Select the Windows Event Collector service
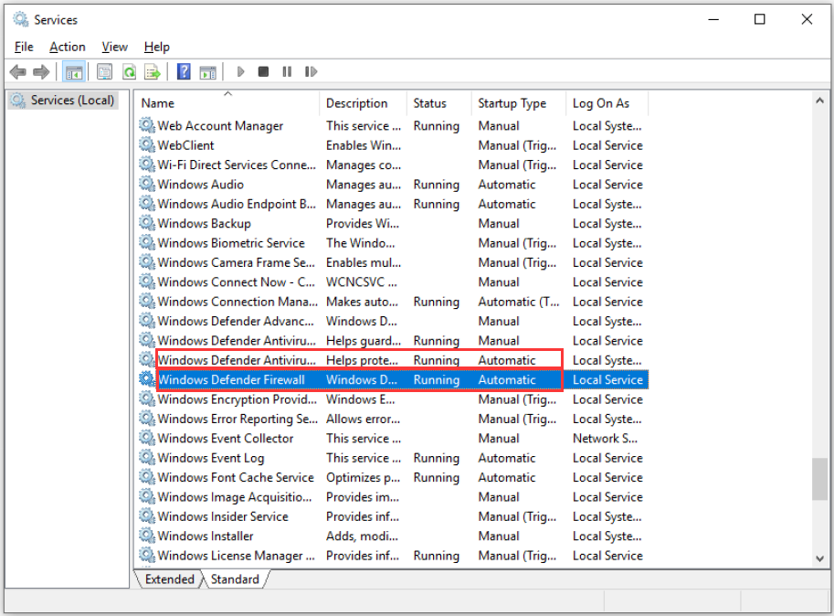834x616 pixels. (x=393, y=439)
